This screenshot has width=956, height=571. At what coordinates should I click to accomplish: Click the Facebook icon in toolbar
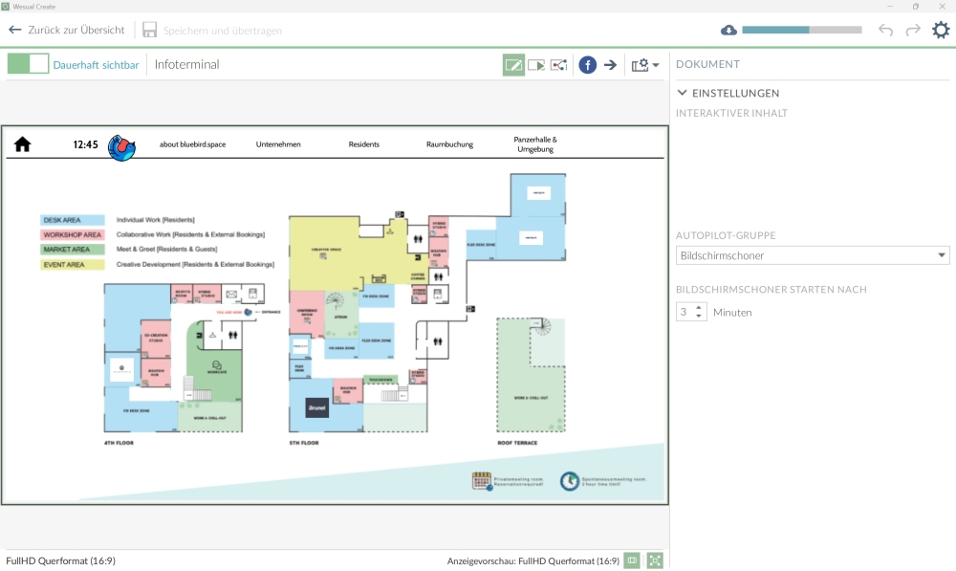click(x=588, y=65)
